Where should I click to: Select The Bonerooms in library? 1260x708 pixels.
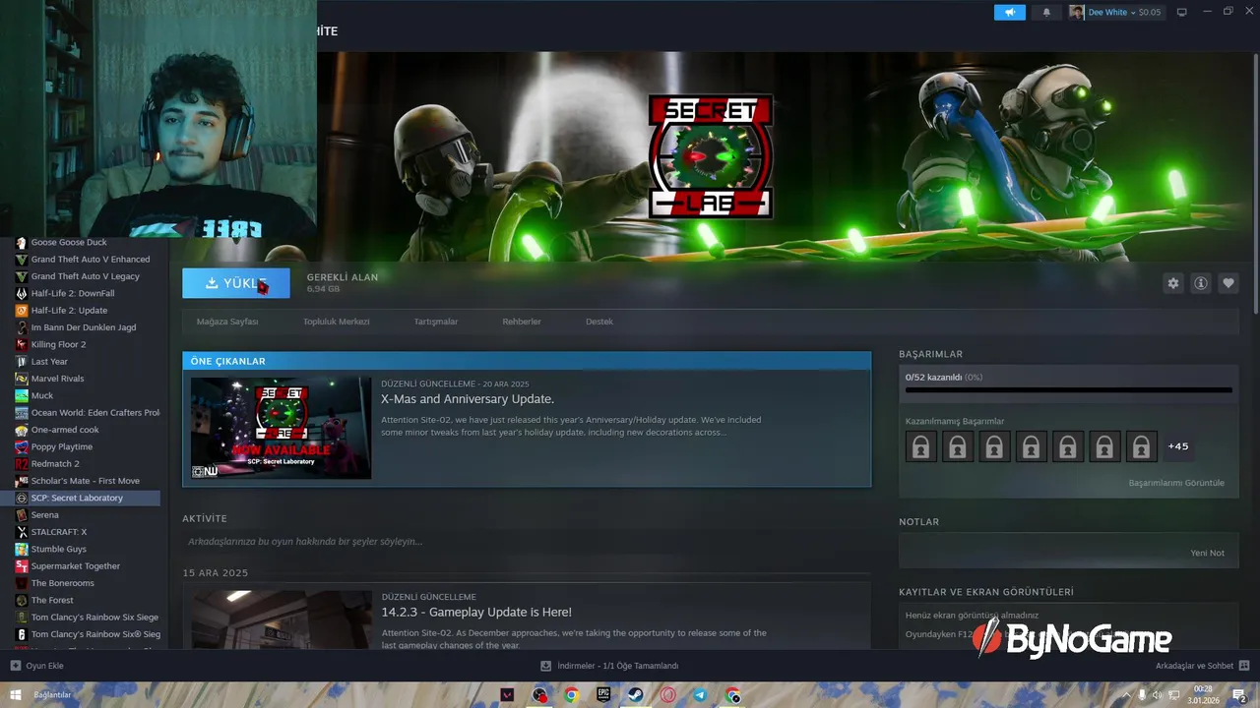coord(62,583)
